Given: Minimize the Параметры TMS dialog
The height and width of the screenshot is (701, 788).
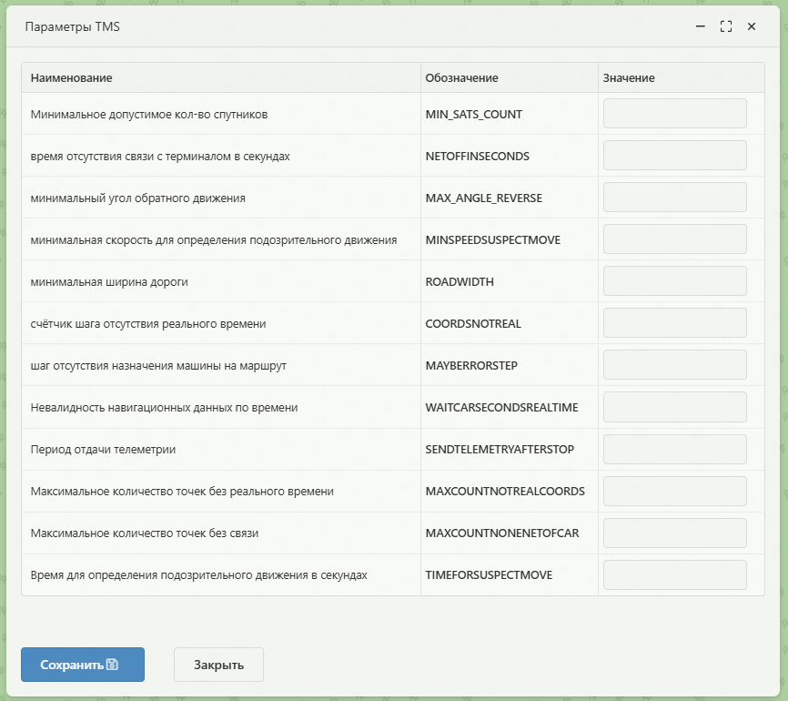Looking at the screenshot, I should click(700, 27).
